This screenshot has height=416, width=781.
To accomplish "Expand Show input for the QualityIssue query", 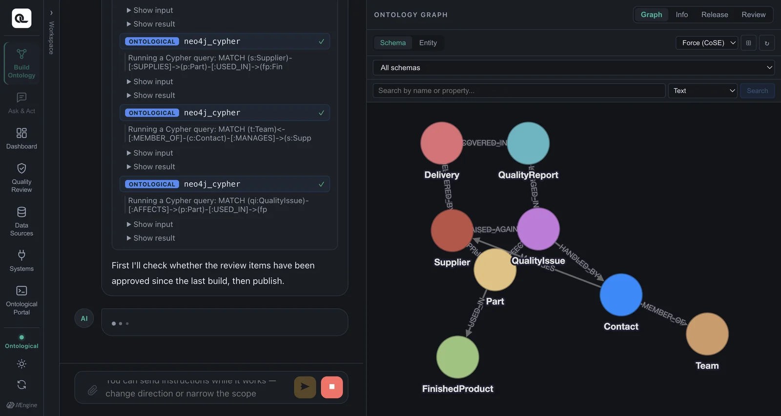I will (150, 224).
